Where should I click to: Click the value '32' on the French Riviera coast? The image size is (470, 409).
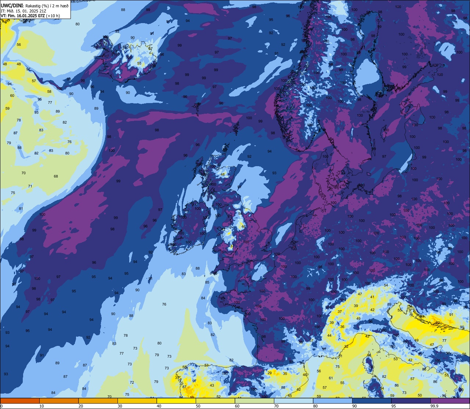(x=346, y=347)
